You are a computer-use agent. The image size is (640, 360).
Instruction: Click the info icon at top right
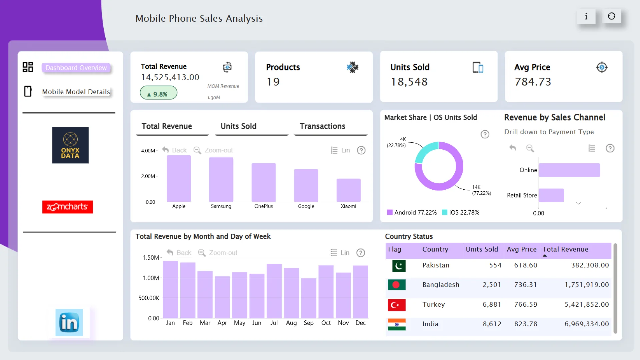(586, 16)
